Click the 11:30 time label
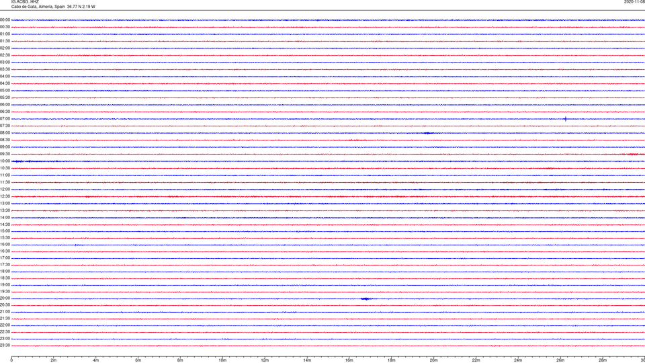The image size is (645, 363). (x=5, y=182)
